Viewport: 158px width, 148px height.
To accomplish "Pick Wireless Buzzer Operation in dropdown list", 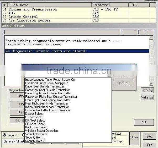I will pos(41,131).
